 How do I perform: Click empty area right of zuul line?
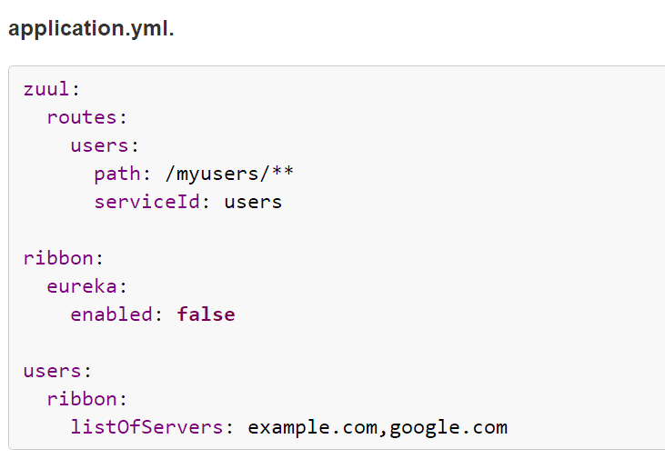click(x=373, y=89)
